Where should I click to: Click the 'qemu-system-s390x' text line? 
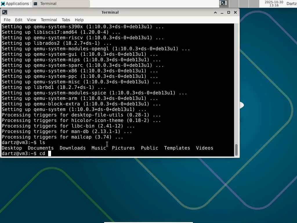tap(83, 26)
